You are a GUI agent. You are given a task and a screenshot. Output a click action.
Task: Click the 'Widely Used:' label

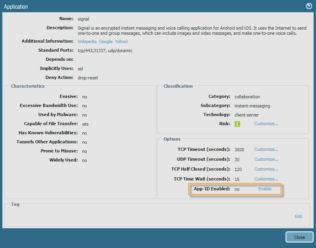click(x=64, y=160)
